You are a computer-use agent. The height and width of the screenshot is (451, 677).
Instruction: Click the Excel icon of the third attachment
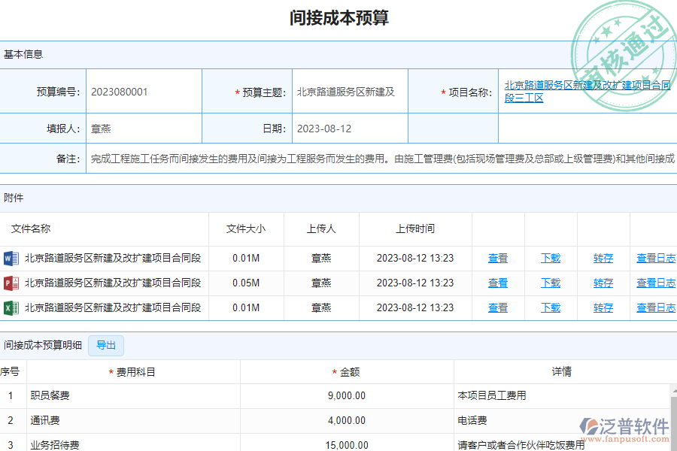(x=11, y=307)
